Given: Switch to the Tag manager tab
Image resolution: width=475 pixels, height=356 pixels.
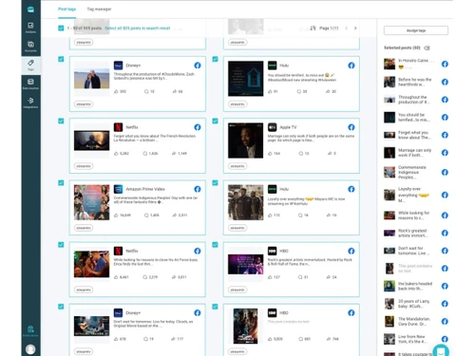Looking at the screenshot, I should [x=99, y=9].
